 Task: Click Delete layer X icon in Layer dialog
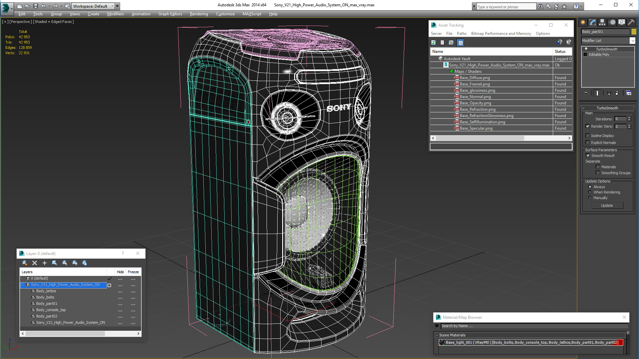tap(34, 263)
